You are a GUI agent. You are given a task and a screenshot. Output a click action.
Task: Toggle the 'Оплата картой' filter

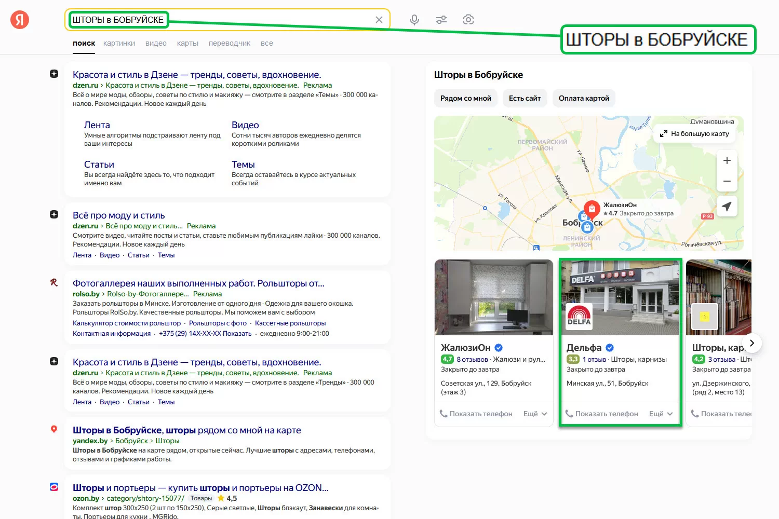point(584,98)
